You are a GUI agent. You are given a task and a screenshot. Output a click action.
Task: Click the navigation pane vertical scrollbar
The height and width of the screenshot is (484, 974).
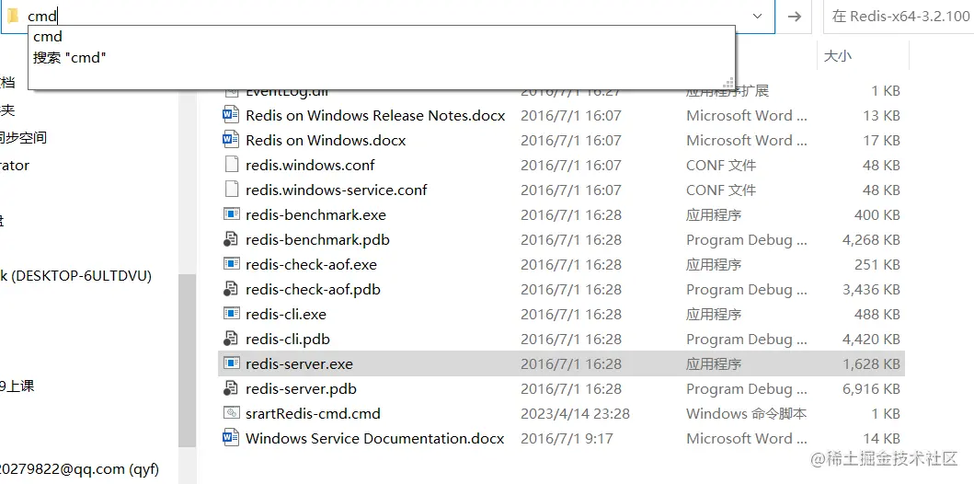pos(187,361)
